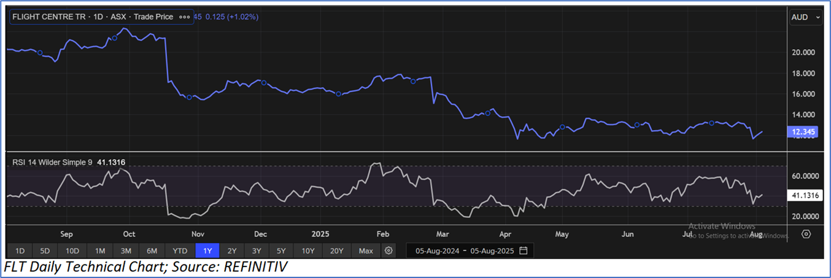Screen dimensions: 831x278
Task: Click the Jun label on time axis
Action: point(628,234)
